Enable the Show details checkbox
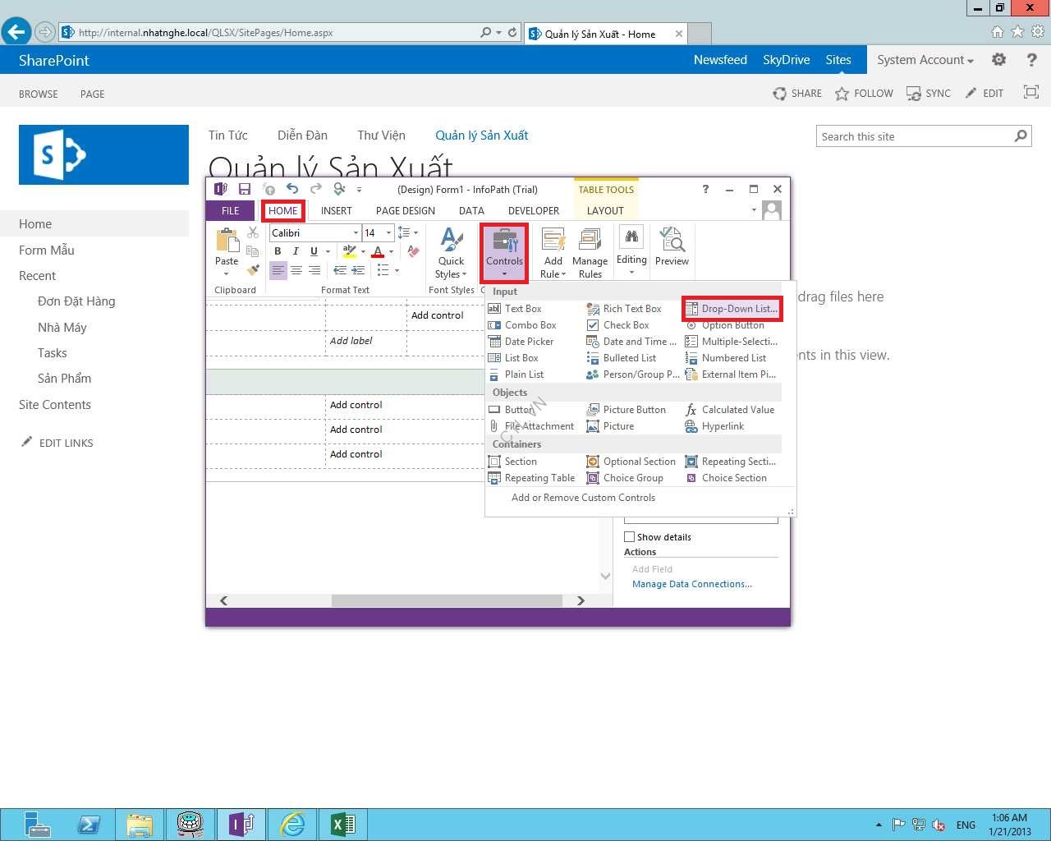 point(630,537)
